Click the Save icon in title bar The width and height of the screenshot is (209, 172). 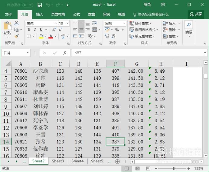coord(40,5)
